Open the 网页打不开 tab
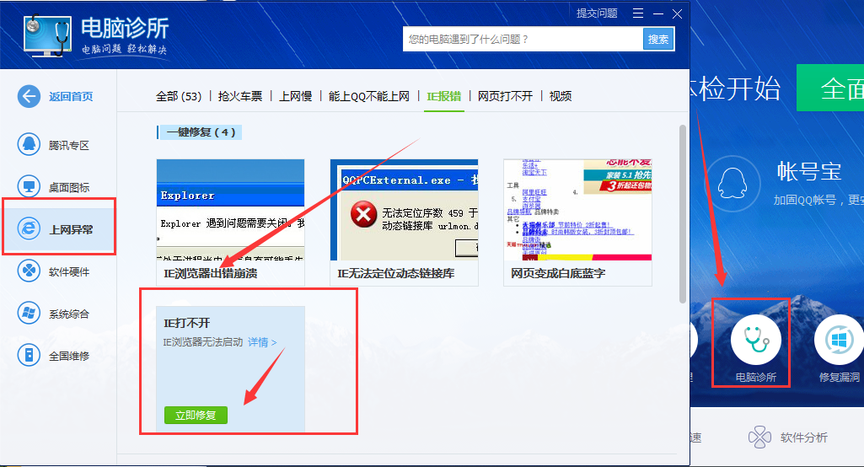864x467 pixels. [x=505, y=96]
